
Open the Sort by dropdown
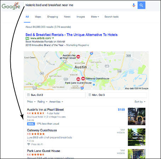[x=140, y=102]
